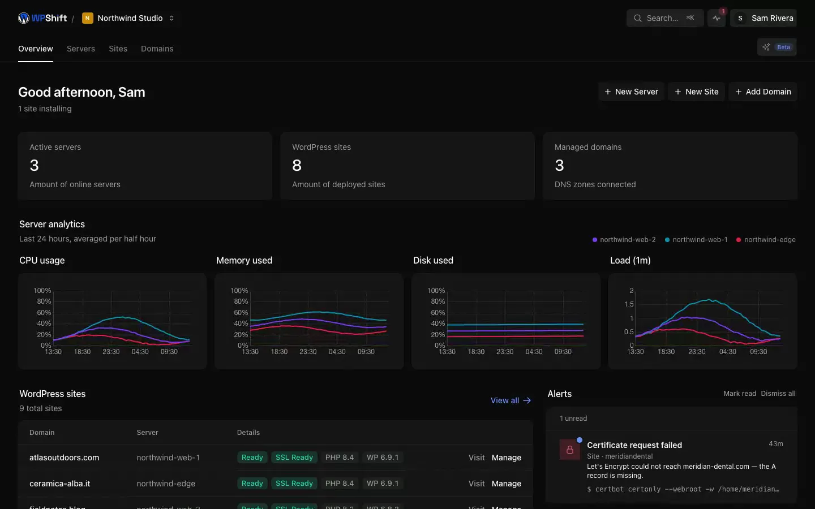
Task: Click the 1 unread alerts label
Action: (573, 419)
